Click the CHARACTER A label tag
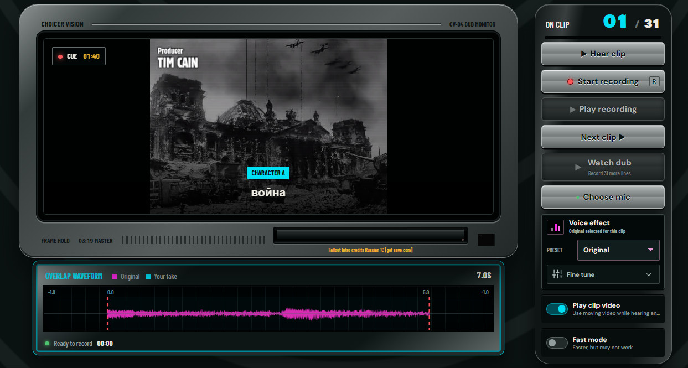688x368 pixels. pyautogui.click(x=268, y=173)
